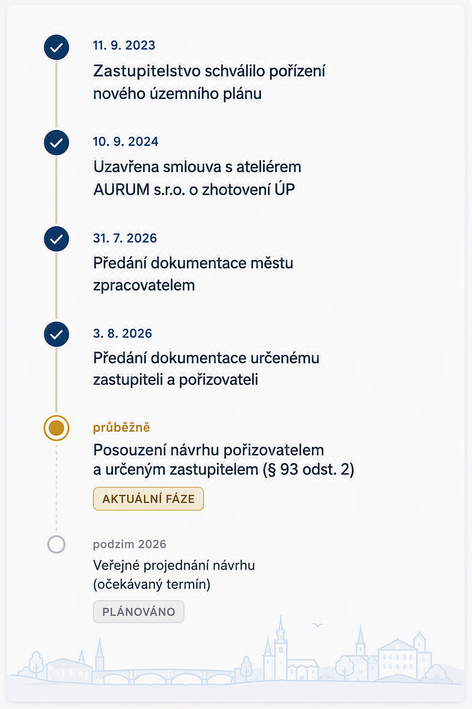Click the AKTUÁLNÍ FÁZE badge
This screenshot has height=709, width=472.
click(x=148, y=499)
